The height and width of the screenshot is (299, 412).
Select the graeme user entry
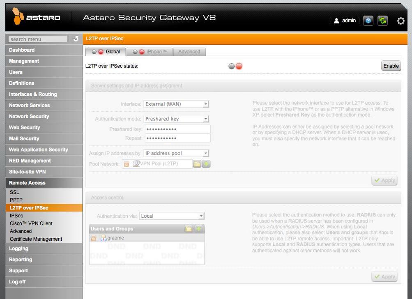pyautogui.click(x=147, y=238)
